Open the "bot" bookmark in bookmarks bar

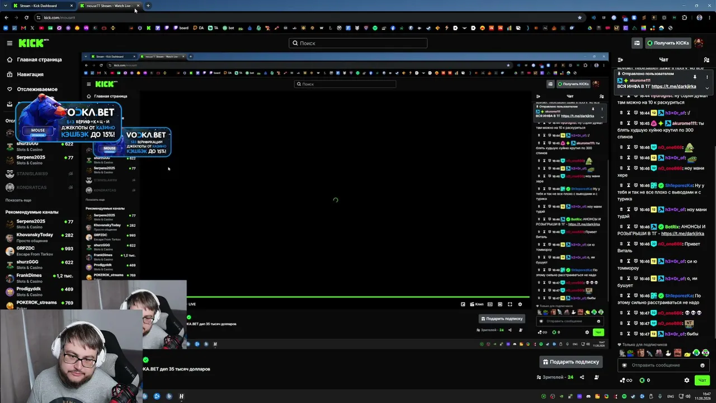coord(228,28)
